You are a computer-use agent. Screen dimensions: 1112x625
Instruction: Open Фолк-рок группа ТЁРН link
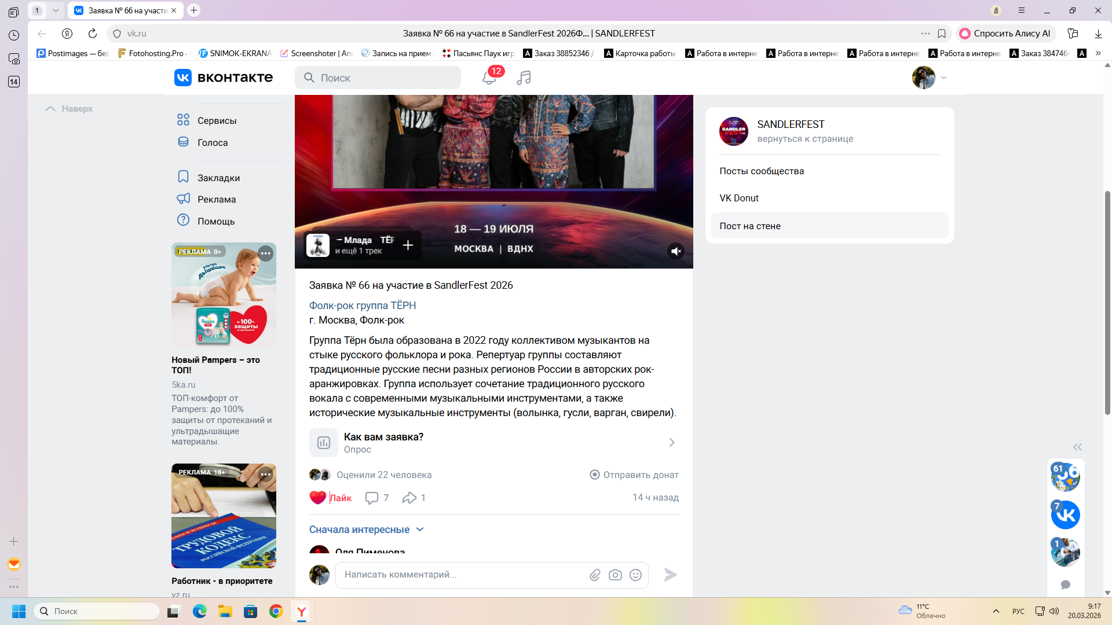(x=363, y=306)
